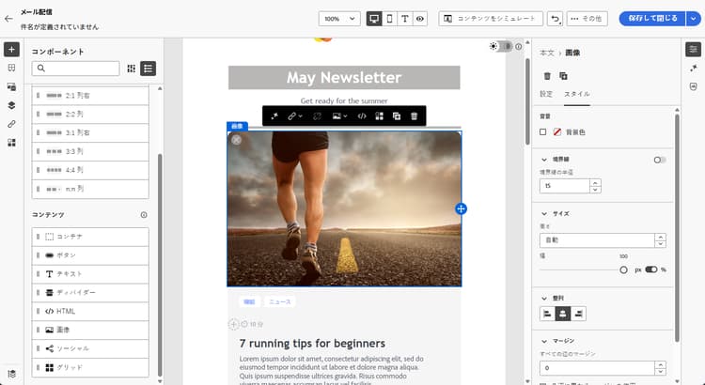This screenshot has width=705, height=385.
Task: Delete component via right panel trash icon
Action: [547, 76]
